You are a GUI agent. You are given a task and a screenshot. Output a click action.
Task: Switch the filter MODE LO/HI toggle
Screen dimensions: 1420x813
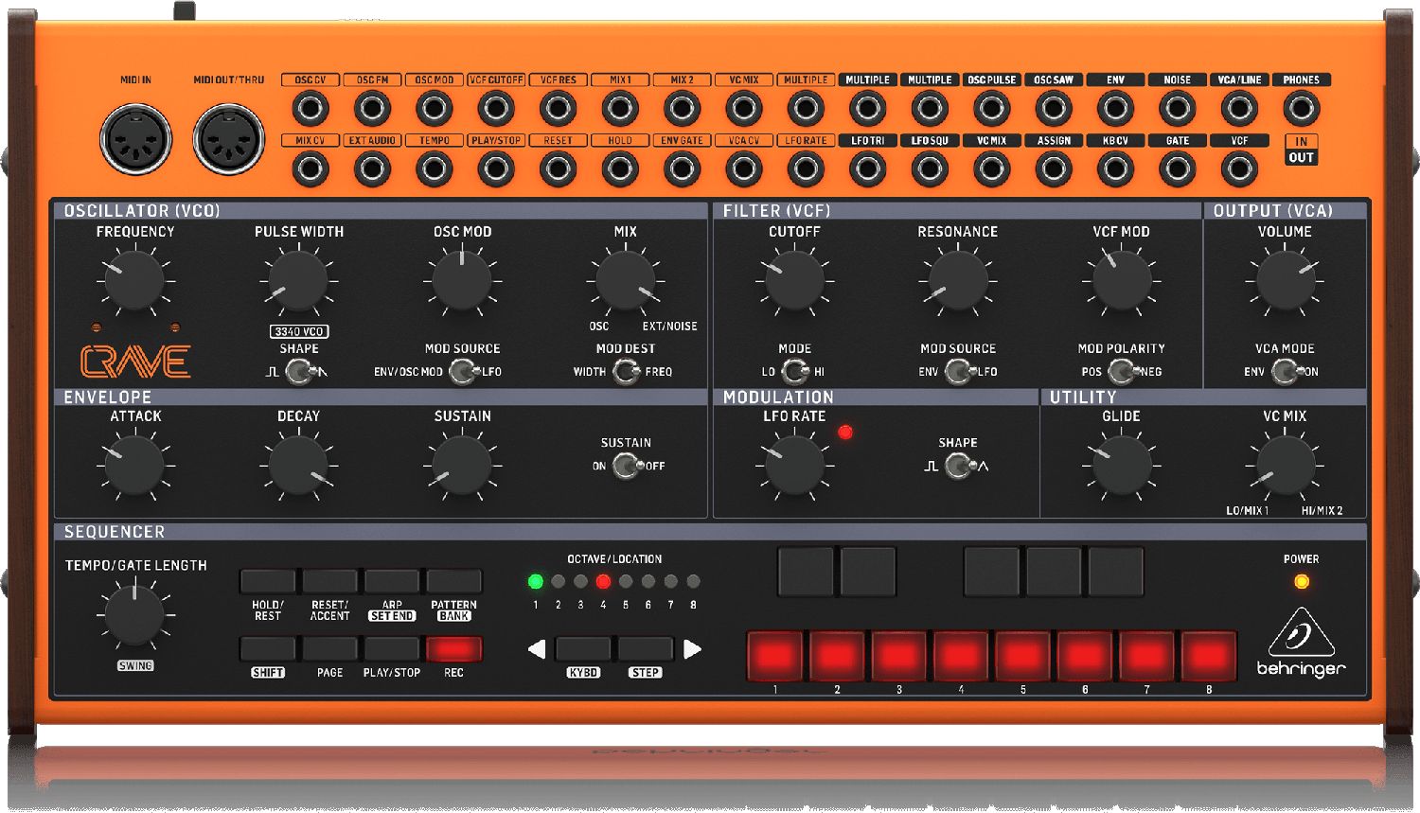794,372
